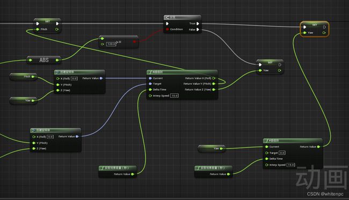Click output exec pin of unselected SET Yaw node
Image resolution: width=349 pixels, height=200 pixels.
click(x=280, y=65)
